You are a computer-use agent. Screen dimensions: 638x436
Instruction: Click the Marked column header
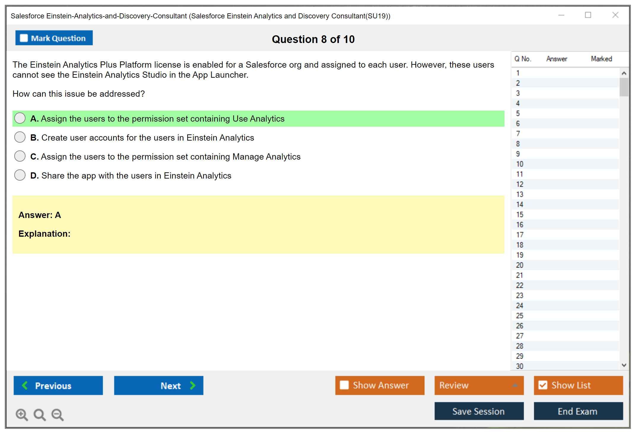coord(601,59)
